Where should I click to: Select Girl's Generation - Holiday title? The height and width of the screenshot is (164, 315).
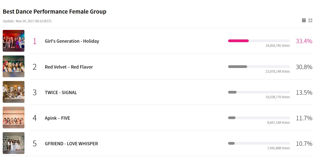coord(72,41)
